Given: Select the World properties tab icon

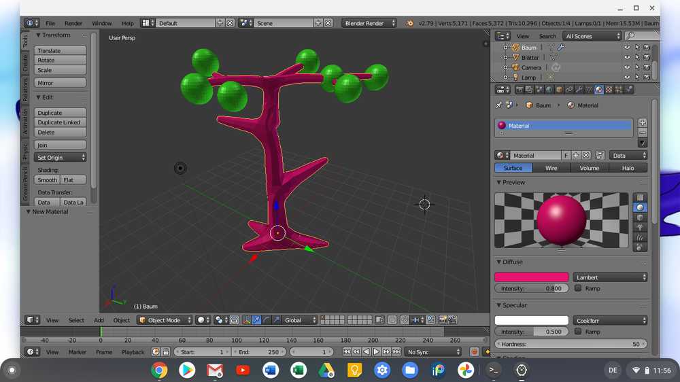Looking at the screenshot, I should tap(549, 89).
